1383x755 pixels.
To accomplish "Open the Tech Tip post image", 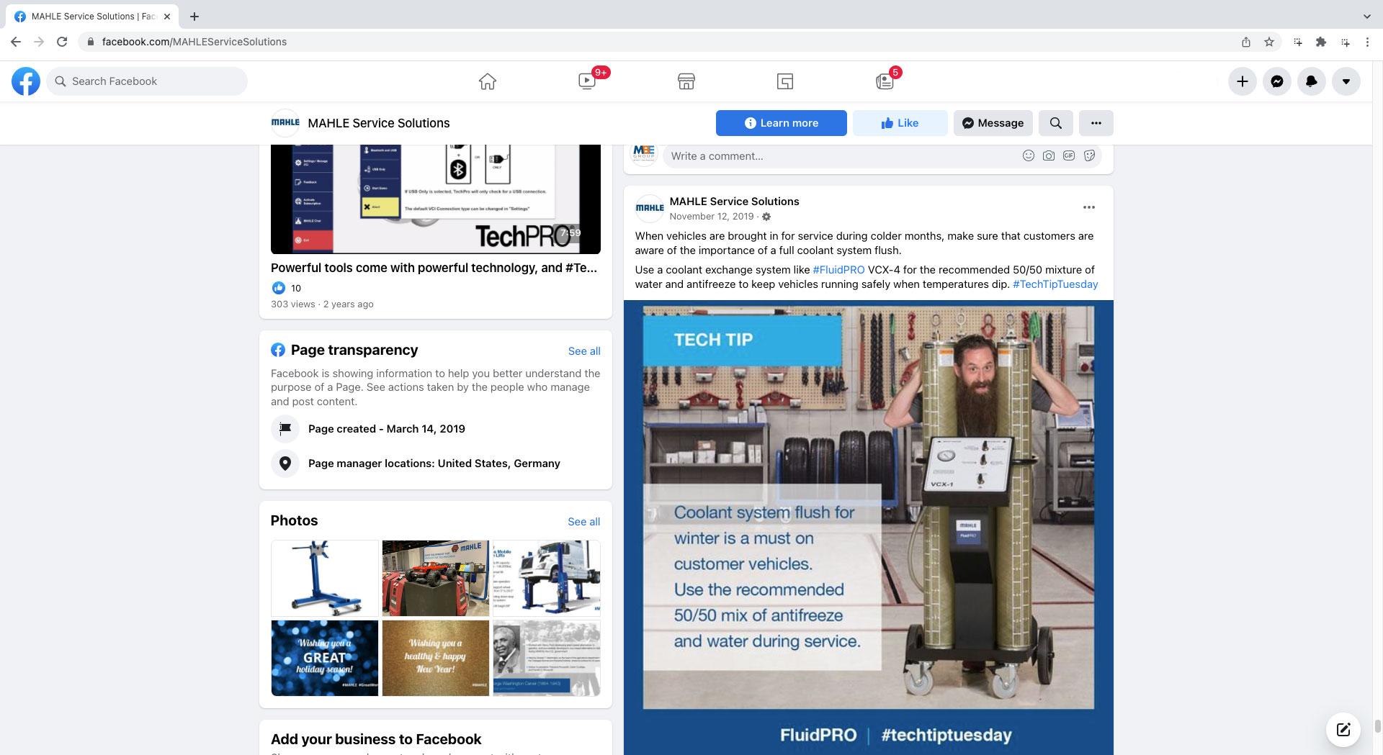I will click(x=869, y=528).
